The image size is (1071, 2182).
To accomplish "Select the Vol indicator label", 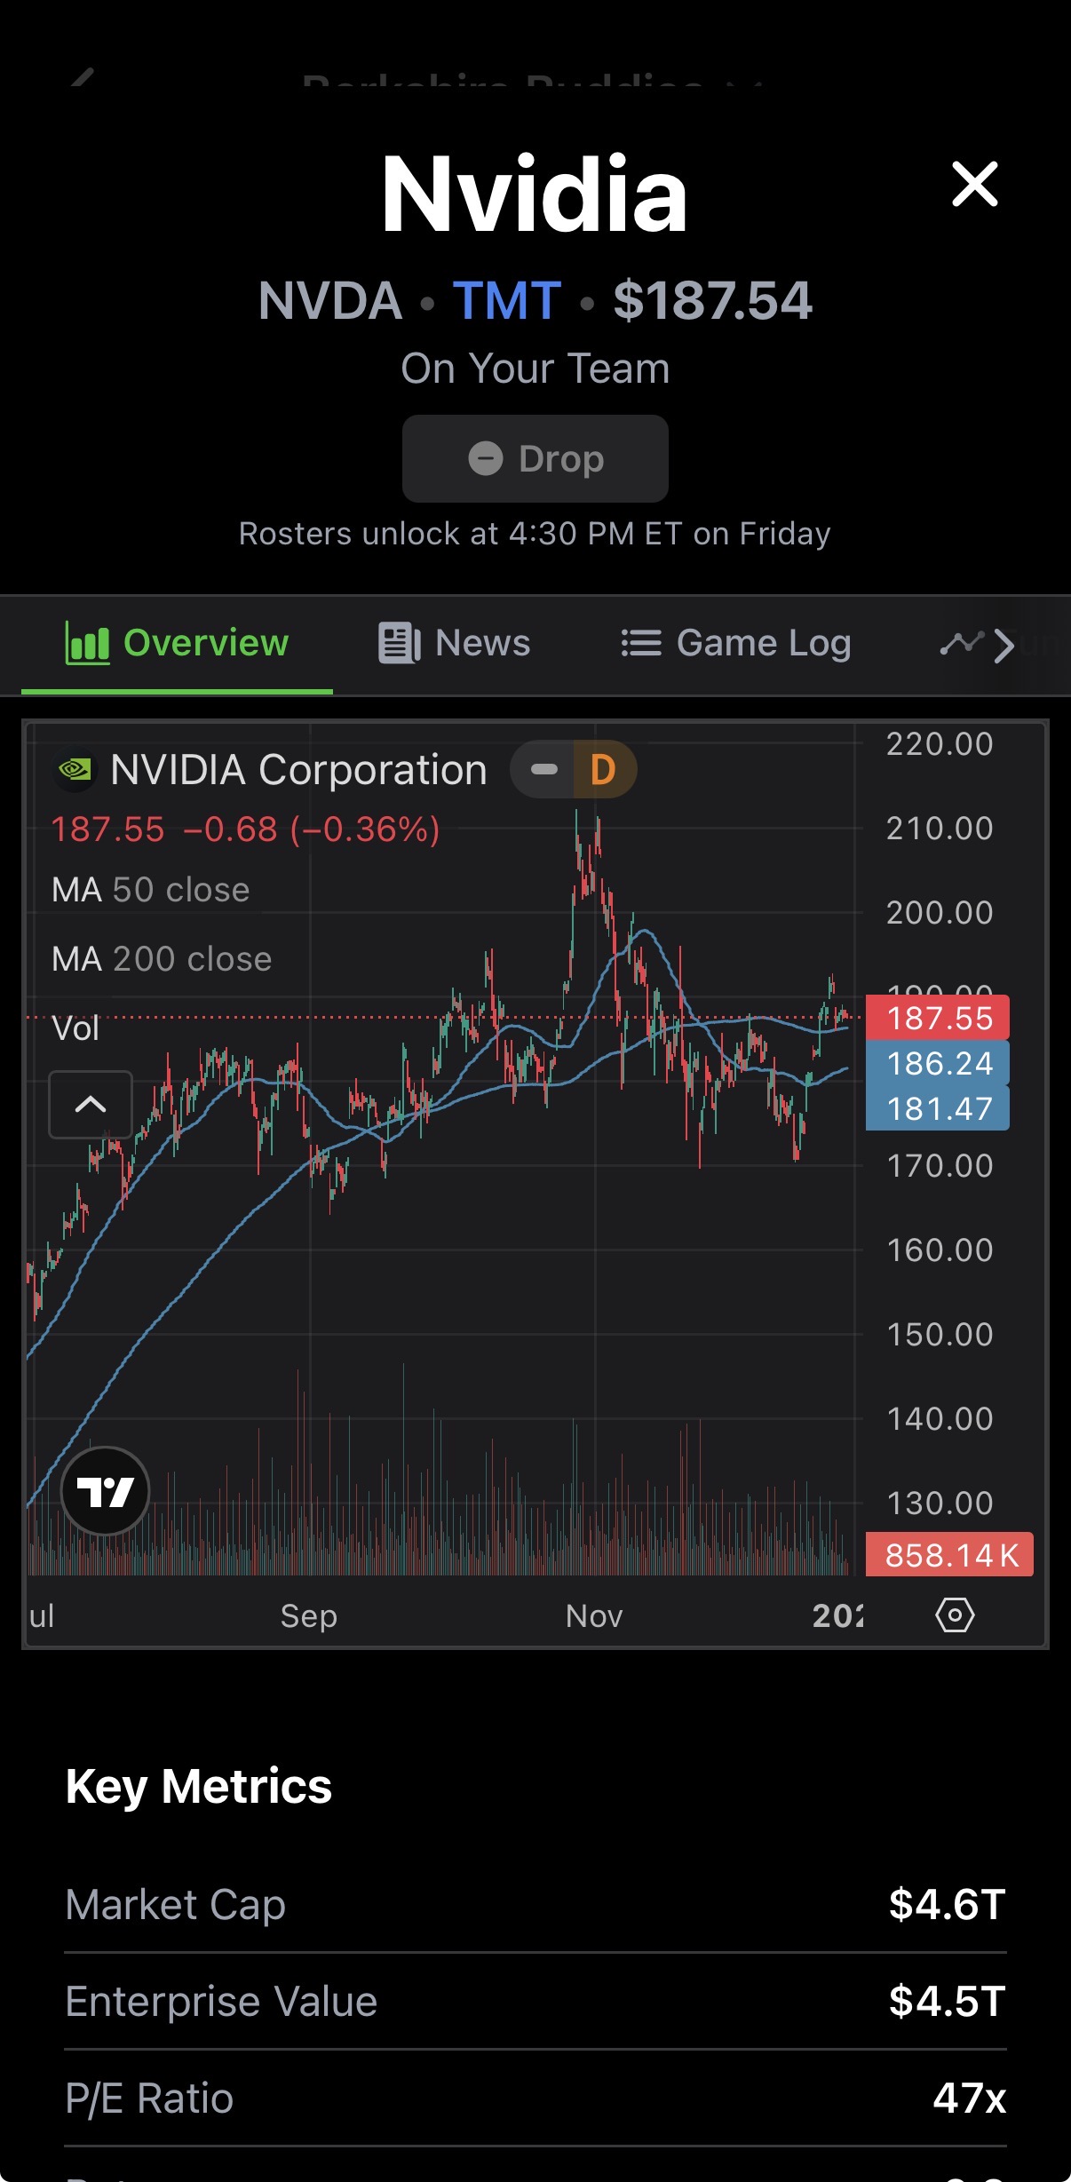I will pos(75,1028).
